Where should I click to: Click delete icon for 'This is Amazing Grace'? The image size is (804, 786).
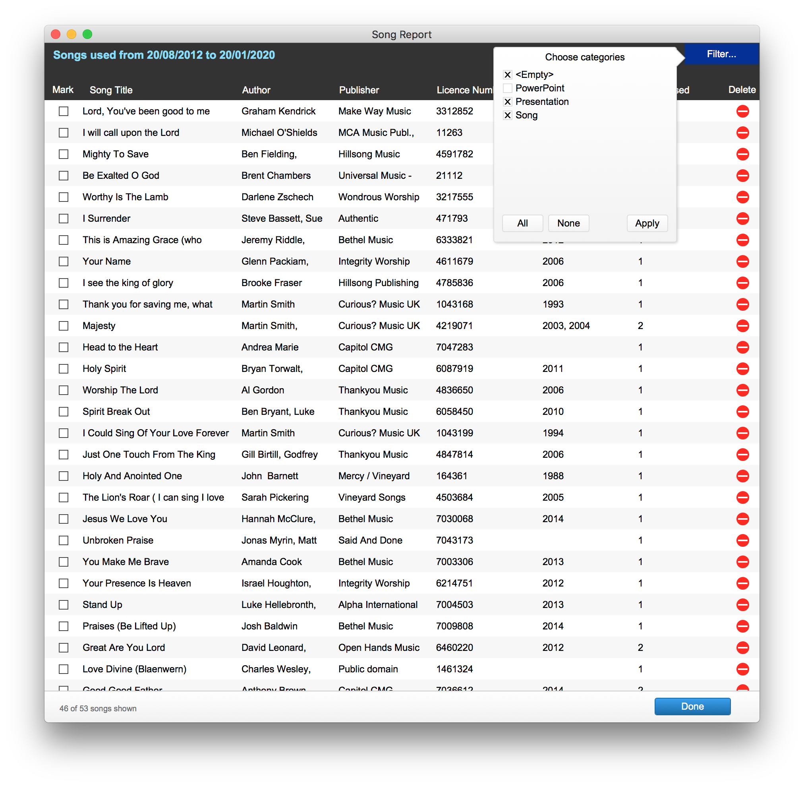pyautogui.click(x=742, y=240)
